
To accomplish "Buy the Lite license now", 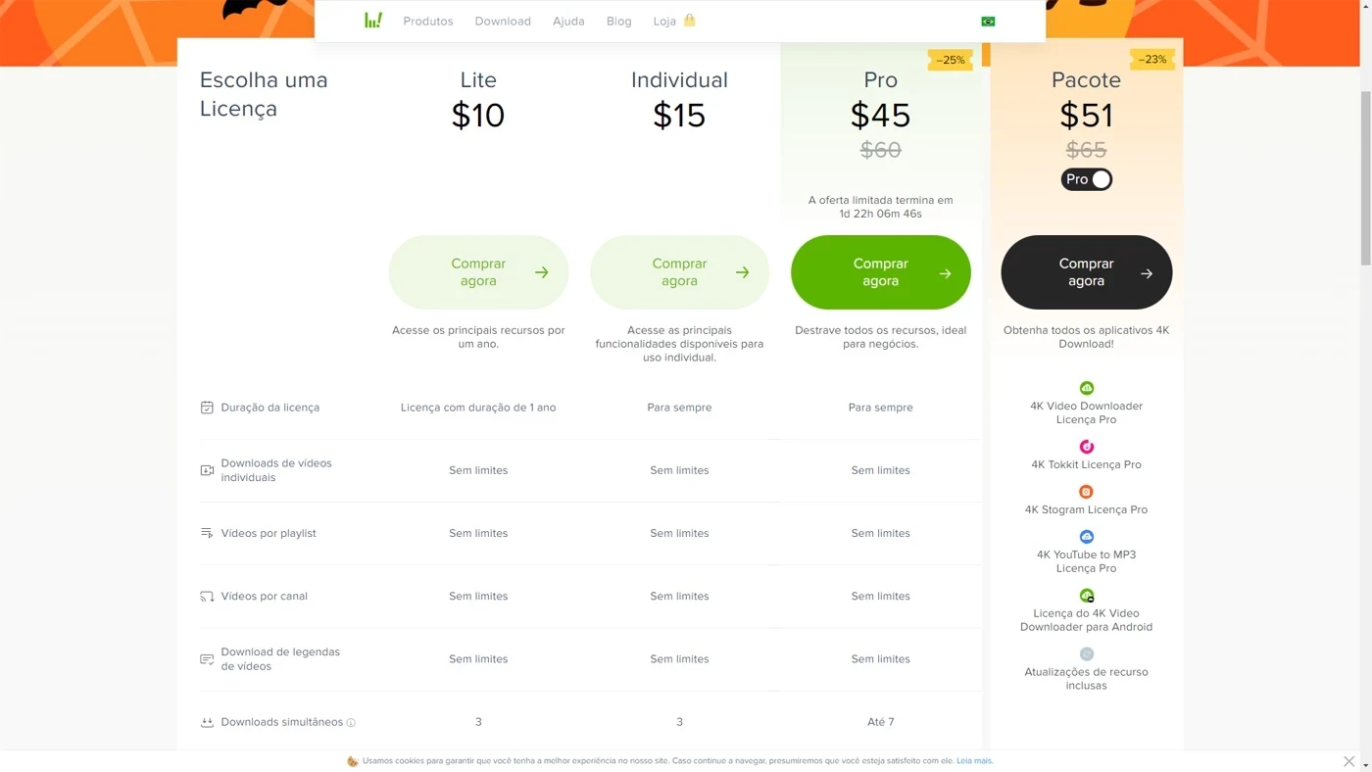I will point(478,272).
